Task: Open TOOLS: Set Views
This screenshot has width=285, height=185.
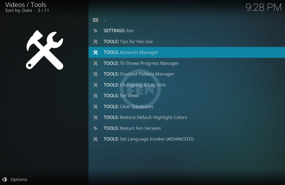Action: point(187,96)
